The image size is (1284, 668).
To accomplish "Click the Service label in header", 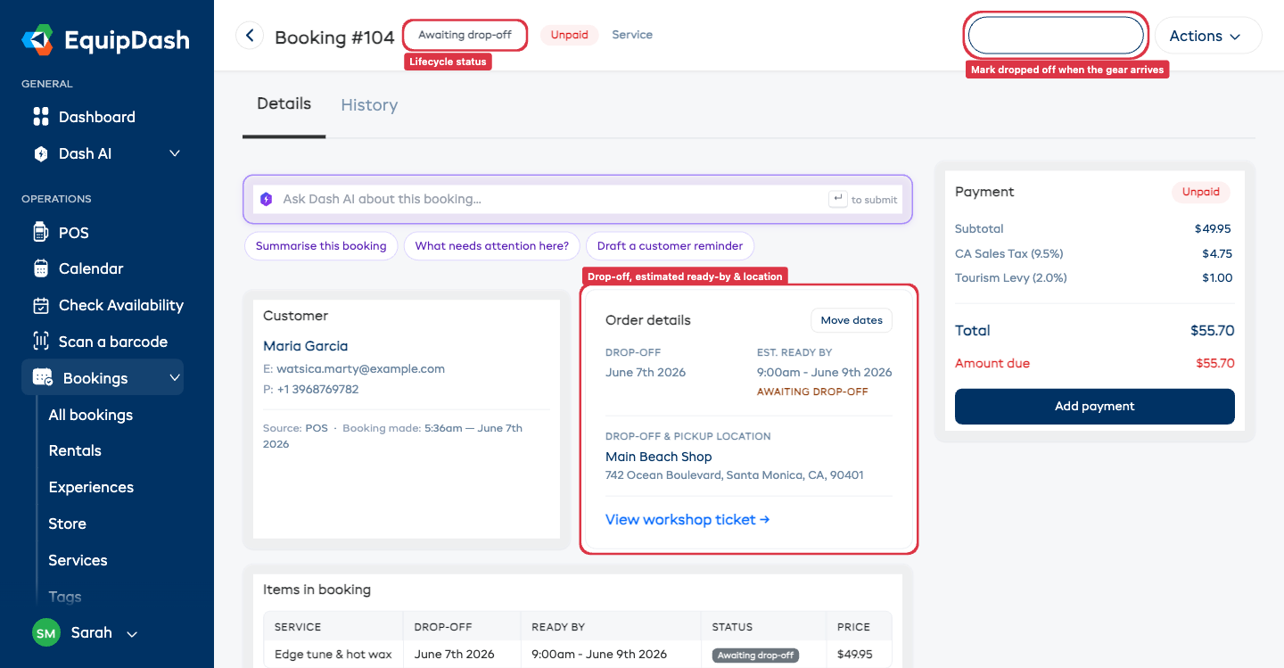I will (x=632, y=35).
